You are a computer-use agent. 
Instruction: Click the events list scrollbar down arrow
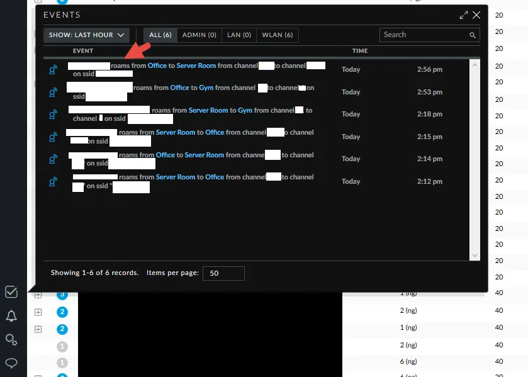476,255
